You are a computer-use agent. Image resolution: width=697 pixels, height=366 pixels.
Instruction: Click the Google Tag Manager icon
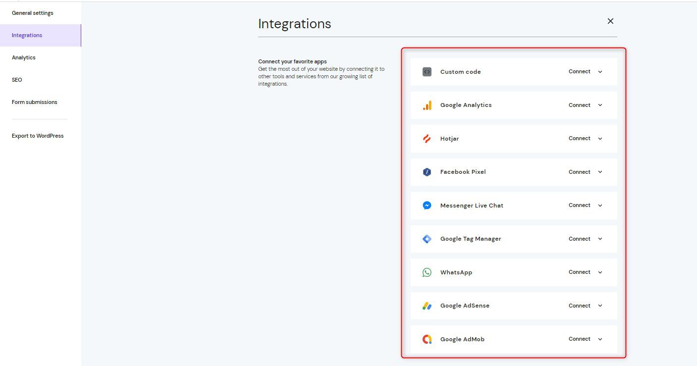tap(427, 239)
